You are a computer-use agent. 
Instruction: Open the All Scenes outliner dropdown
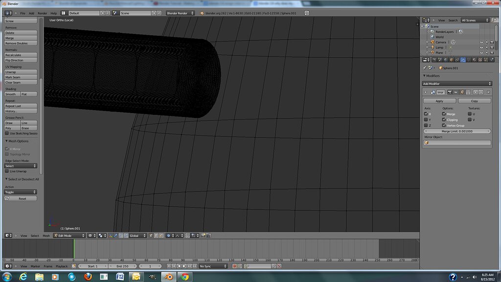coord(475,20)
